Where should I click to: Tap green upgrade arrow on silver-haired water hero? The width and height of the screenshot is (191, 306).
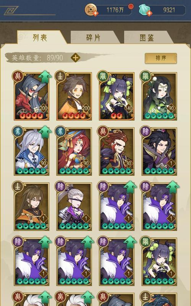point(45,132)
